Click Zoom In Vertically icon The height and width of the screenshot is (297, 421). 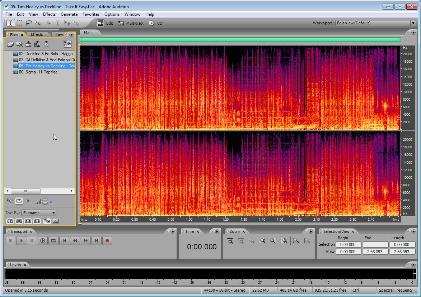coord(296,241)
